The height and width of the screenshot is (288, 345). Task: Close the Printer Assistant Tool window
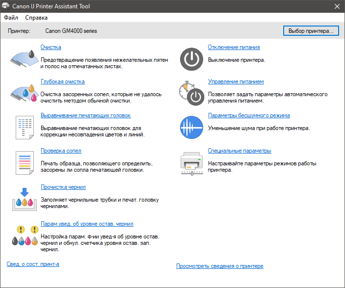click(337, 6)
